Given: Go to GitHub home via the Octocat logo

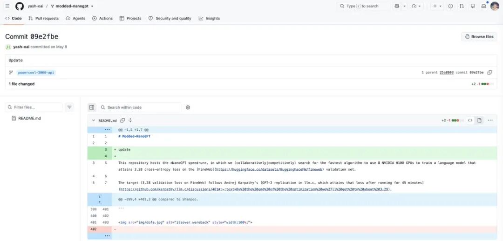Looking at the screenshot, I should click(20, 6).
